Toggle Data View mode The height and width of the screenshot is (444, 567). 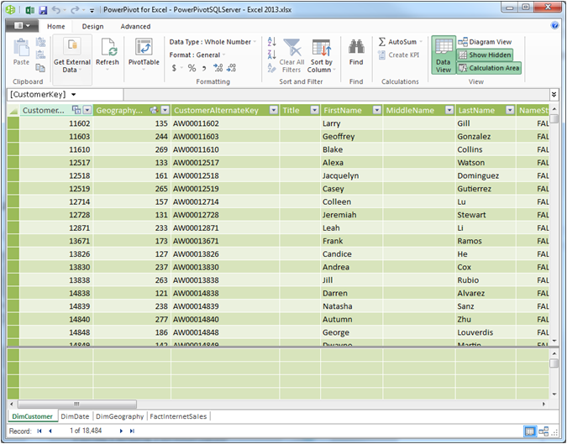coord(444,55)
